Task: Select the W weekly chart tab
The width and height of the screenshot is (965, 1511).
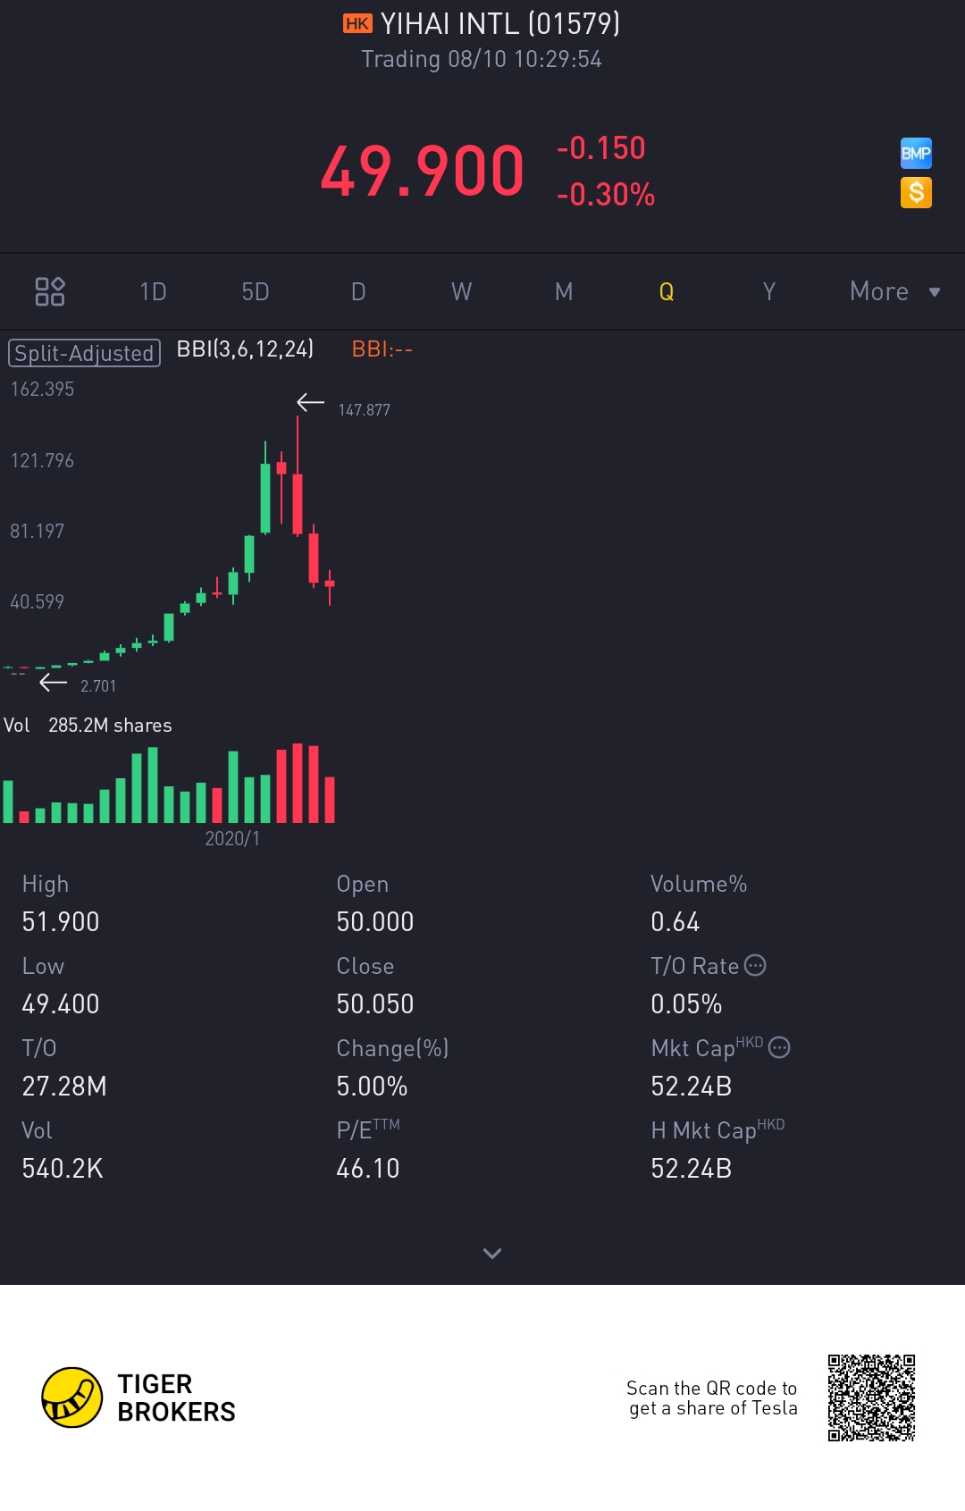Action: 461,291
